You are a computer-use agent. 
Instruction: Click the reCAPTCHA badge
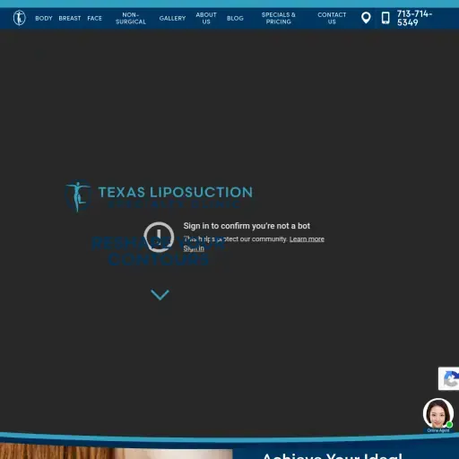[x=448, y=378]
